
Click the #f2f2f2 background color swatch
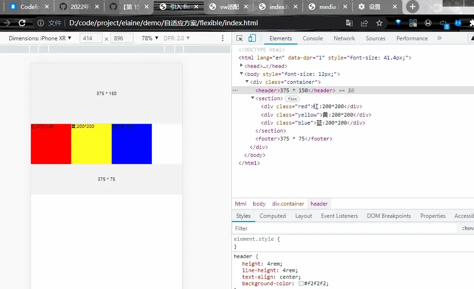(301, 283)
